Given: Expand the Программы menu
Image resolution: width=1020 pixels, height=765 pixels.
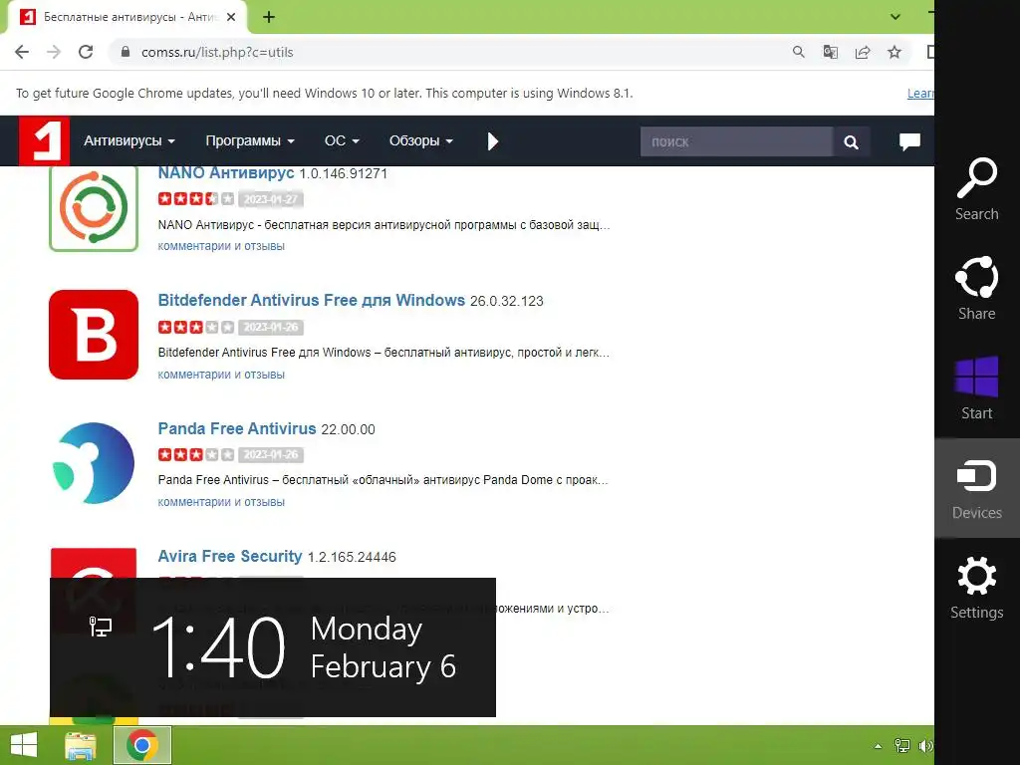Looking at the screenshot, I should coord(250,141).
